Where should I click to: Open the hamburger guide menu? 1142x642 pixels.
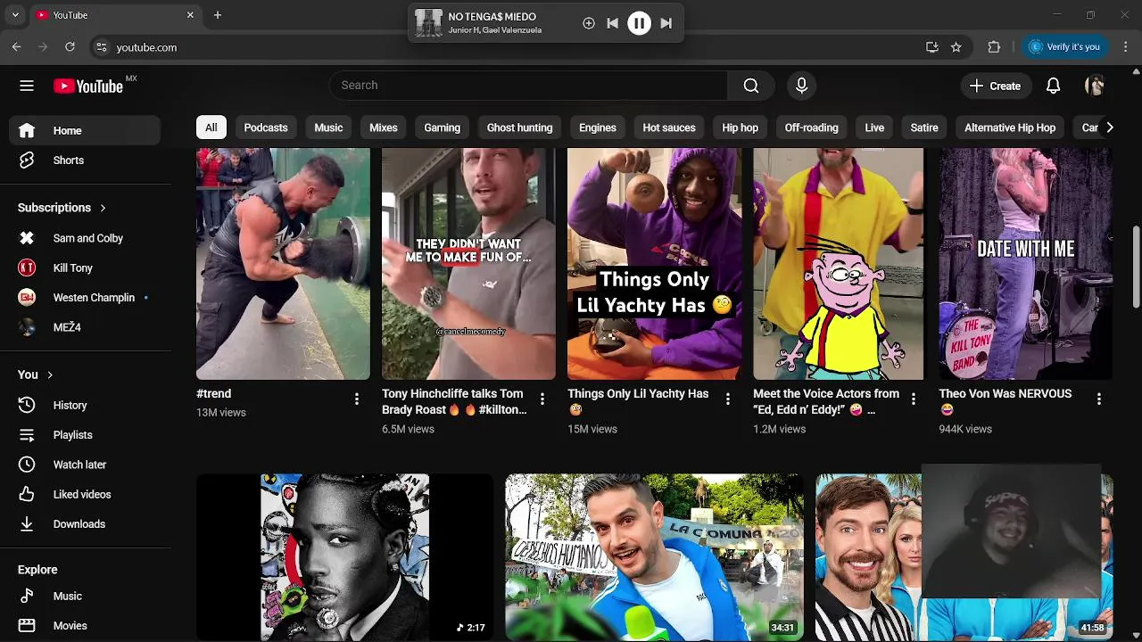tap(27, 86)
